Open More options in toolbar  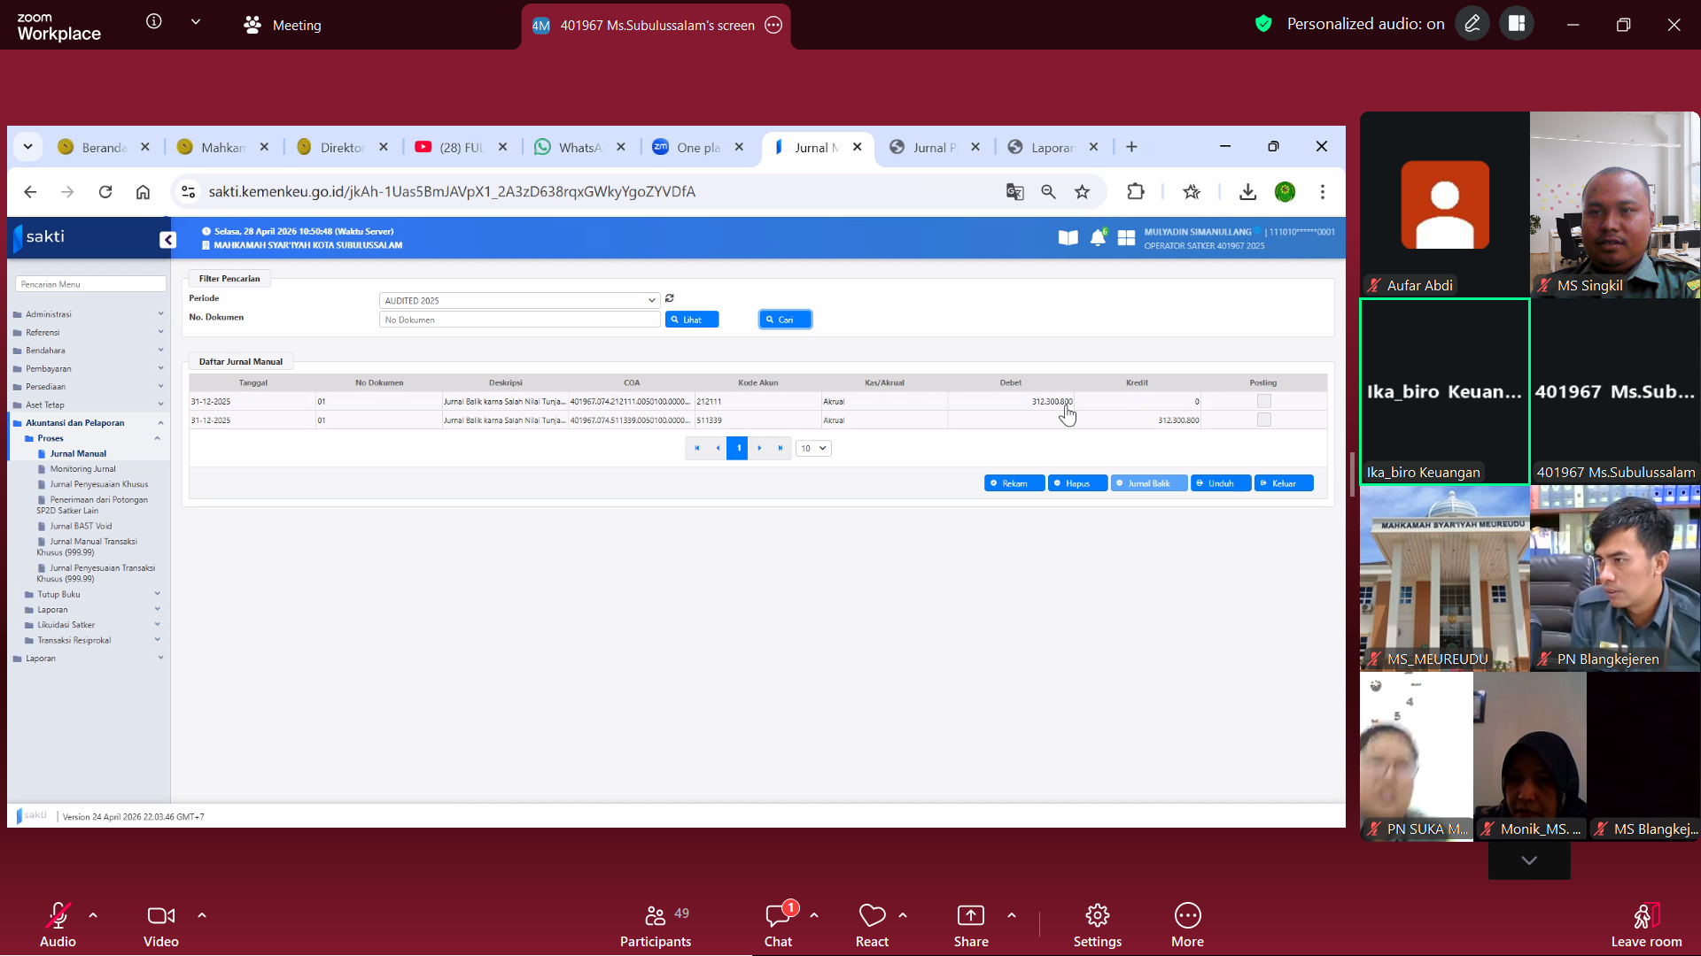(1187, 924)
